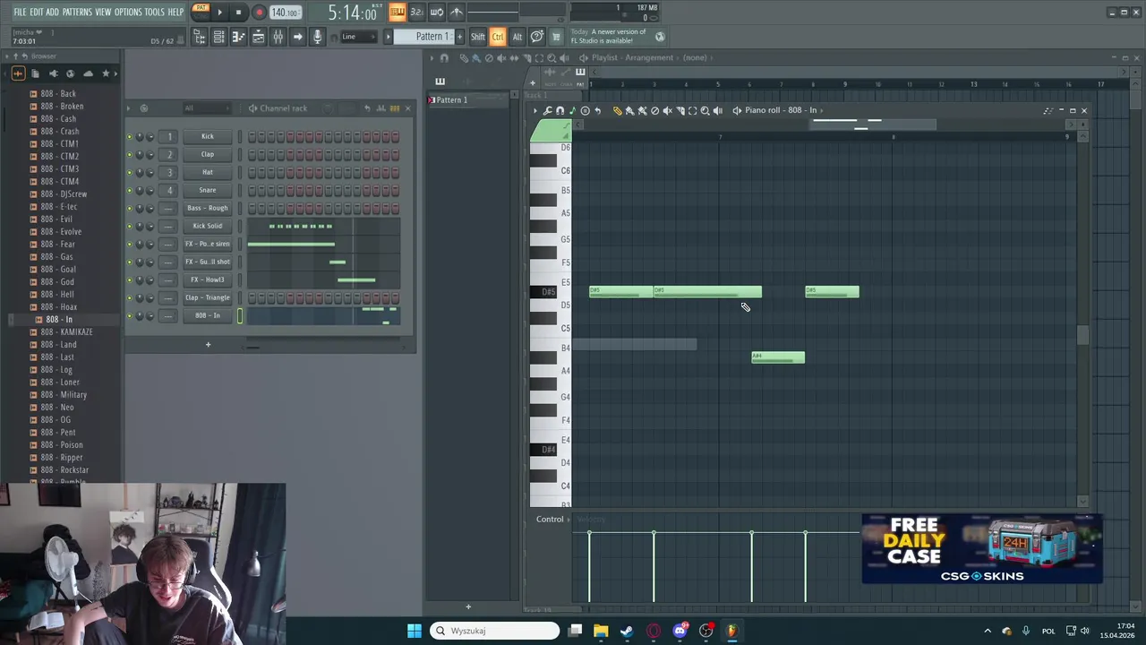The width and height of the screenshot is (1146, 645).
Task: Open Piano roll target channel dropdown
Action: coord(781,110)
